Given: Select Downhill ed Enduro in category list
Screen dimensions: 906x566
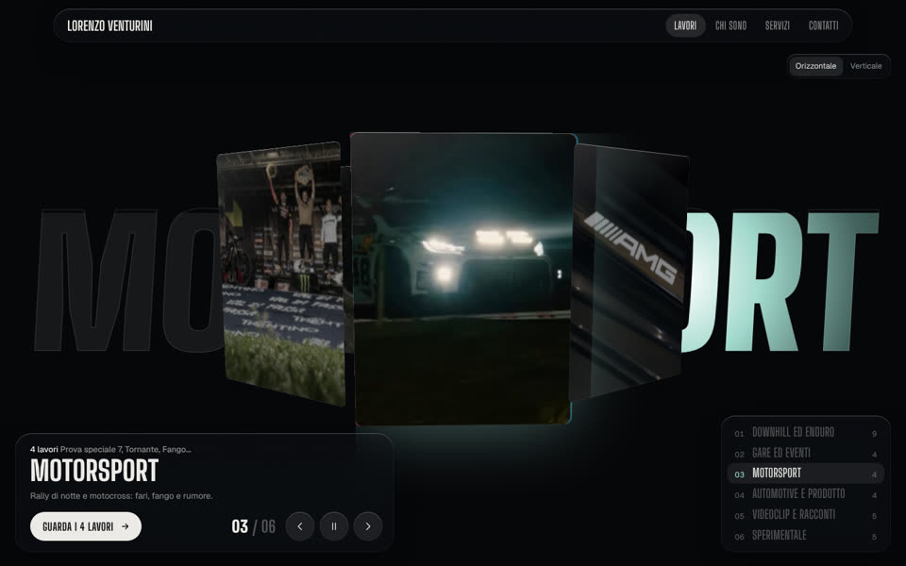Looking at the screenshot, I should coord(805,432).
